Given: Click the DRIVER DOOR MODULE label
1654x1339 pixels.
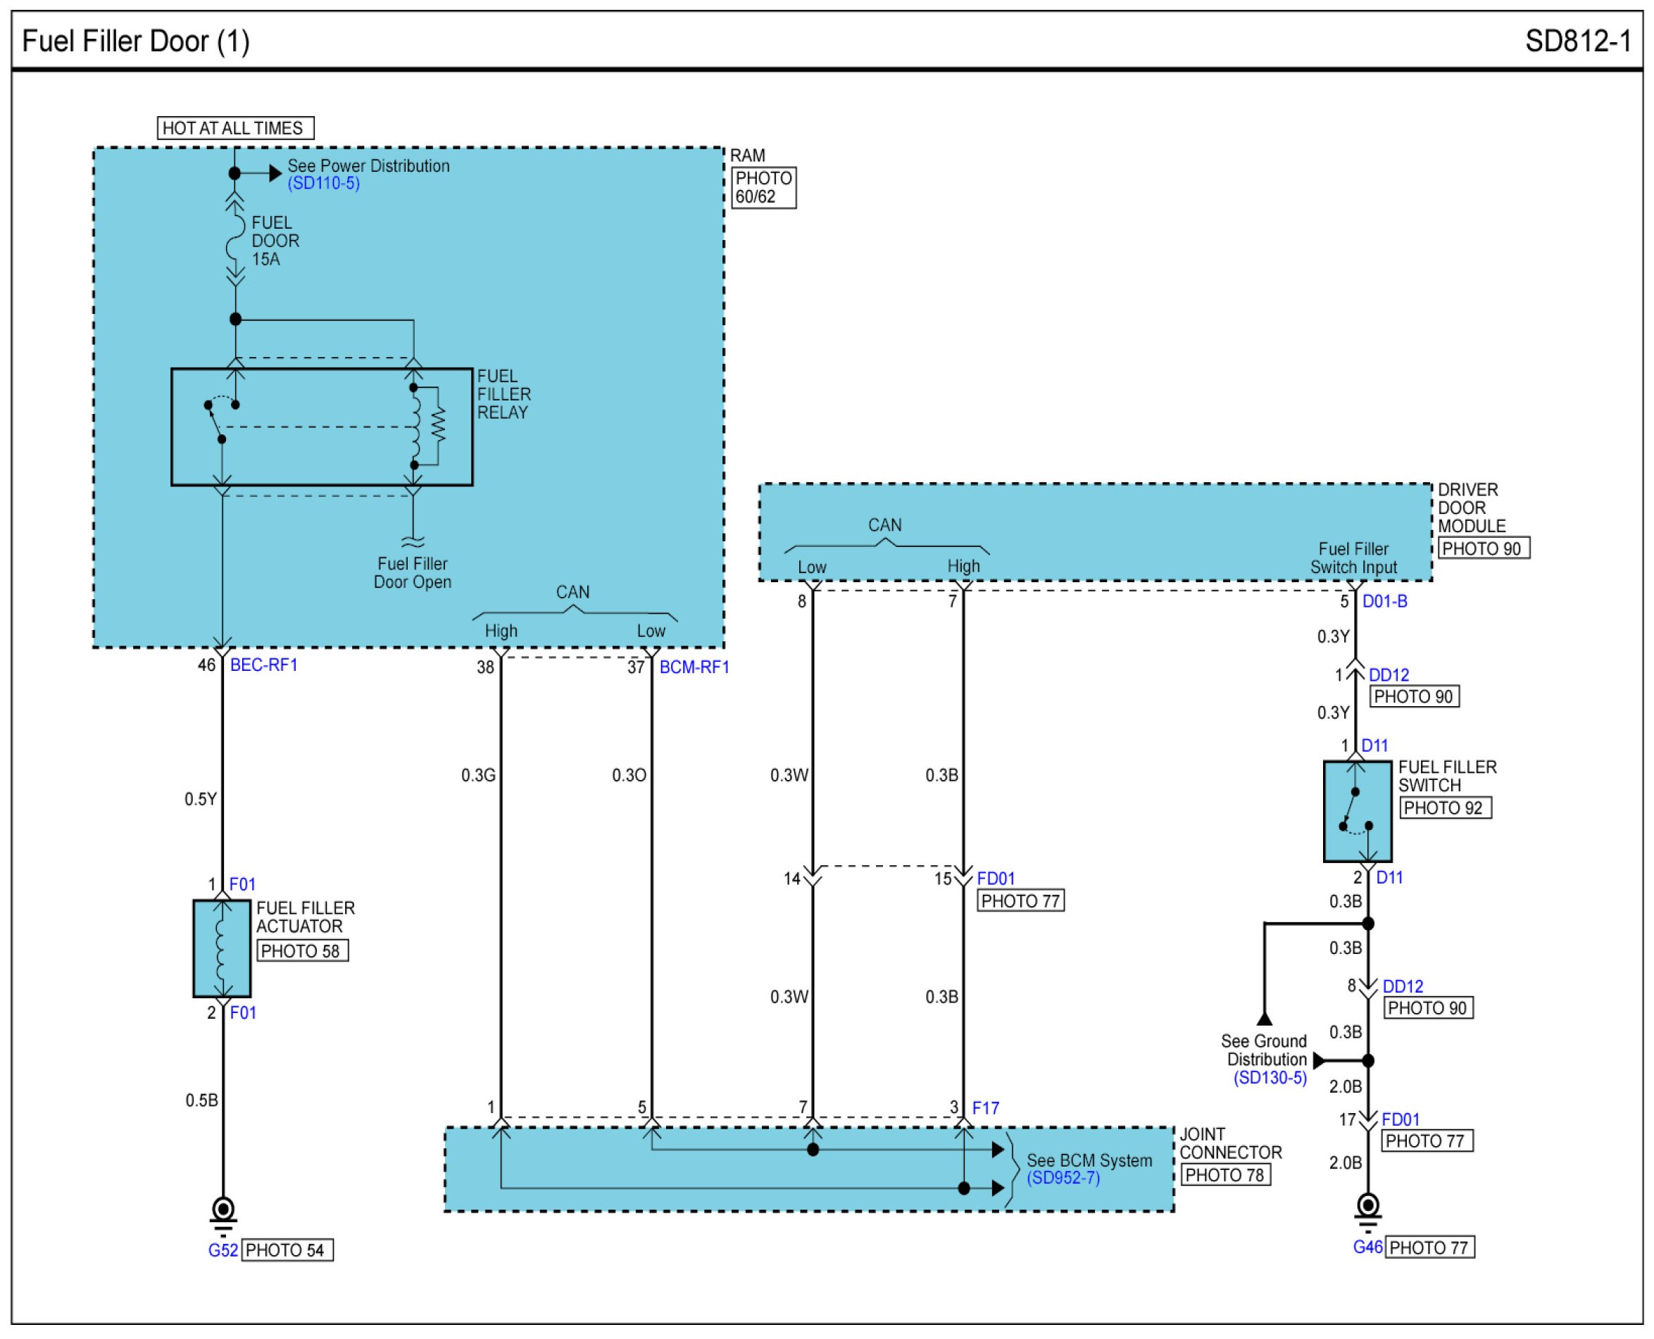Looking at the screenshot, I should click(1471, 508).
